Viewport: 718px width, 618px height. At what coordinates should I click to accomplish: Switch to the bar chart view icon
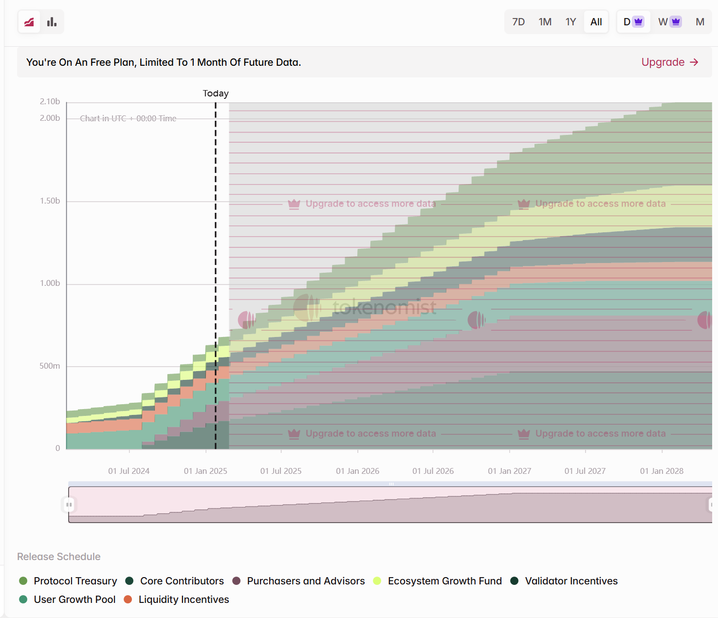click(52, 22)
